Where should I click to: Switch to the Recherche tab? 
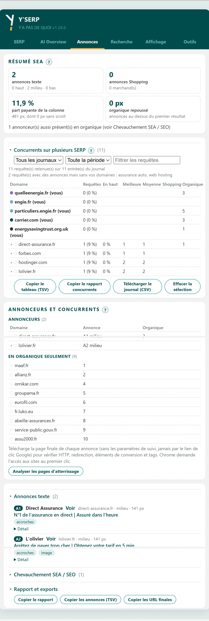coord(122,42)
